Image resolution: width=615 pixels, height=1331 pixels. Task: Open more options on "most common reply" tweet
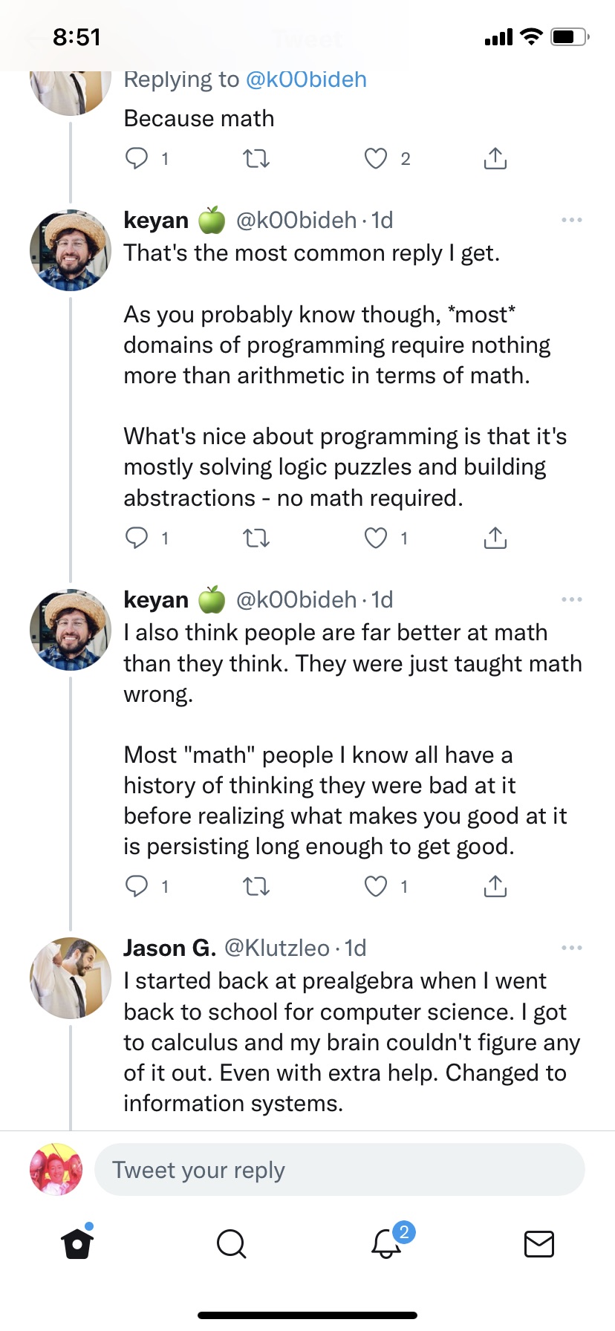click(571, 220)
